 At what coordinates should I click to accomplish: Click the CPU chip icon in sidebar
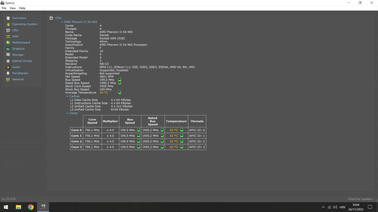(8, 30)
